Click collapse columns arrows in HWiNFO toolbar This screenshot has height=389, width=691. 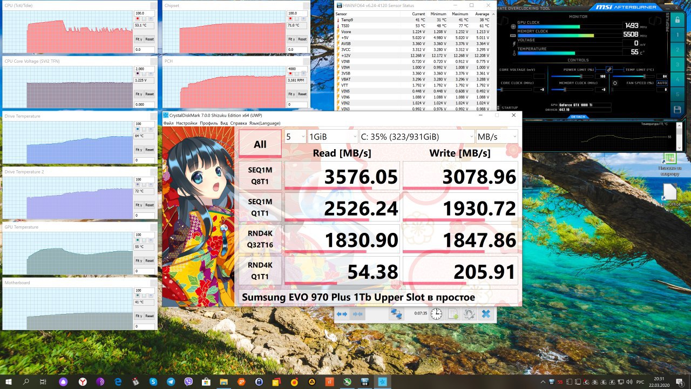357,314
